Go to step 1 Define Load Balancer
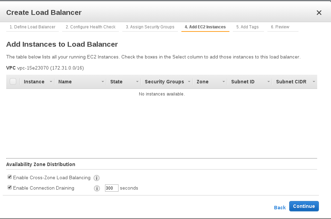Image resolution: width=331 pixels, height=219 pixels. tap(32, 27)
